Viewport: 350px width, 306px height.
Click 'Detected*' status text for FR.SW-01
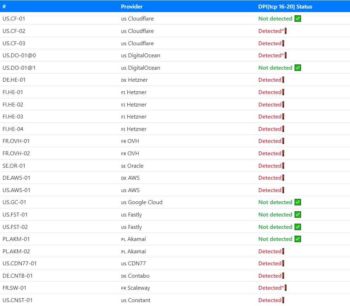271,288
